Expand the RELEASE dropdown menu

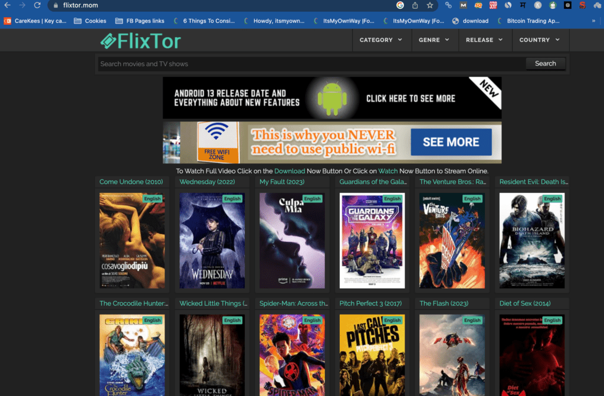[x=484, y=40]
